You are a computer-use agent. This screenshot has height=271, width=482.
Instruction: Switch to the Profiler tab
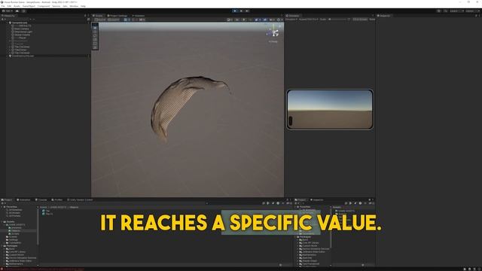[x=57, y=200]
